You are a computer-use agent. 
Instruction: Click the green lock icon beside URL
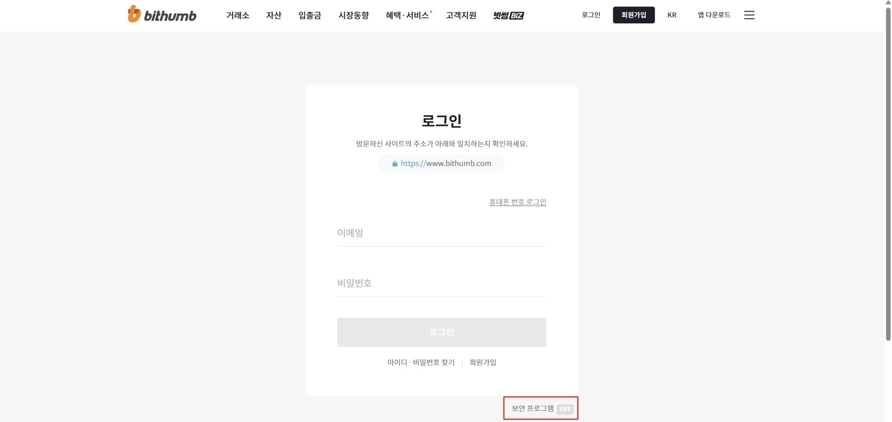(394, 164)
